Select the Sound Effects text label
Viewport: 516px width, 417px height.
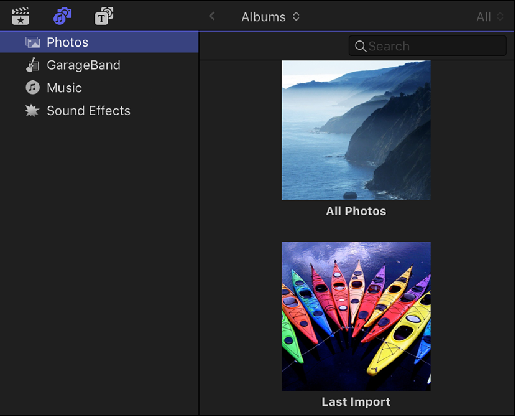88,111
